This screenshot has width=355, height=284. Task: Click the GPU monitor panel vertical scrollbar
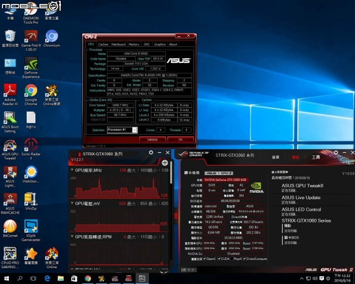click(x=171, y=172)
